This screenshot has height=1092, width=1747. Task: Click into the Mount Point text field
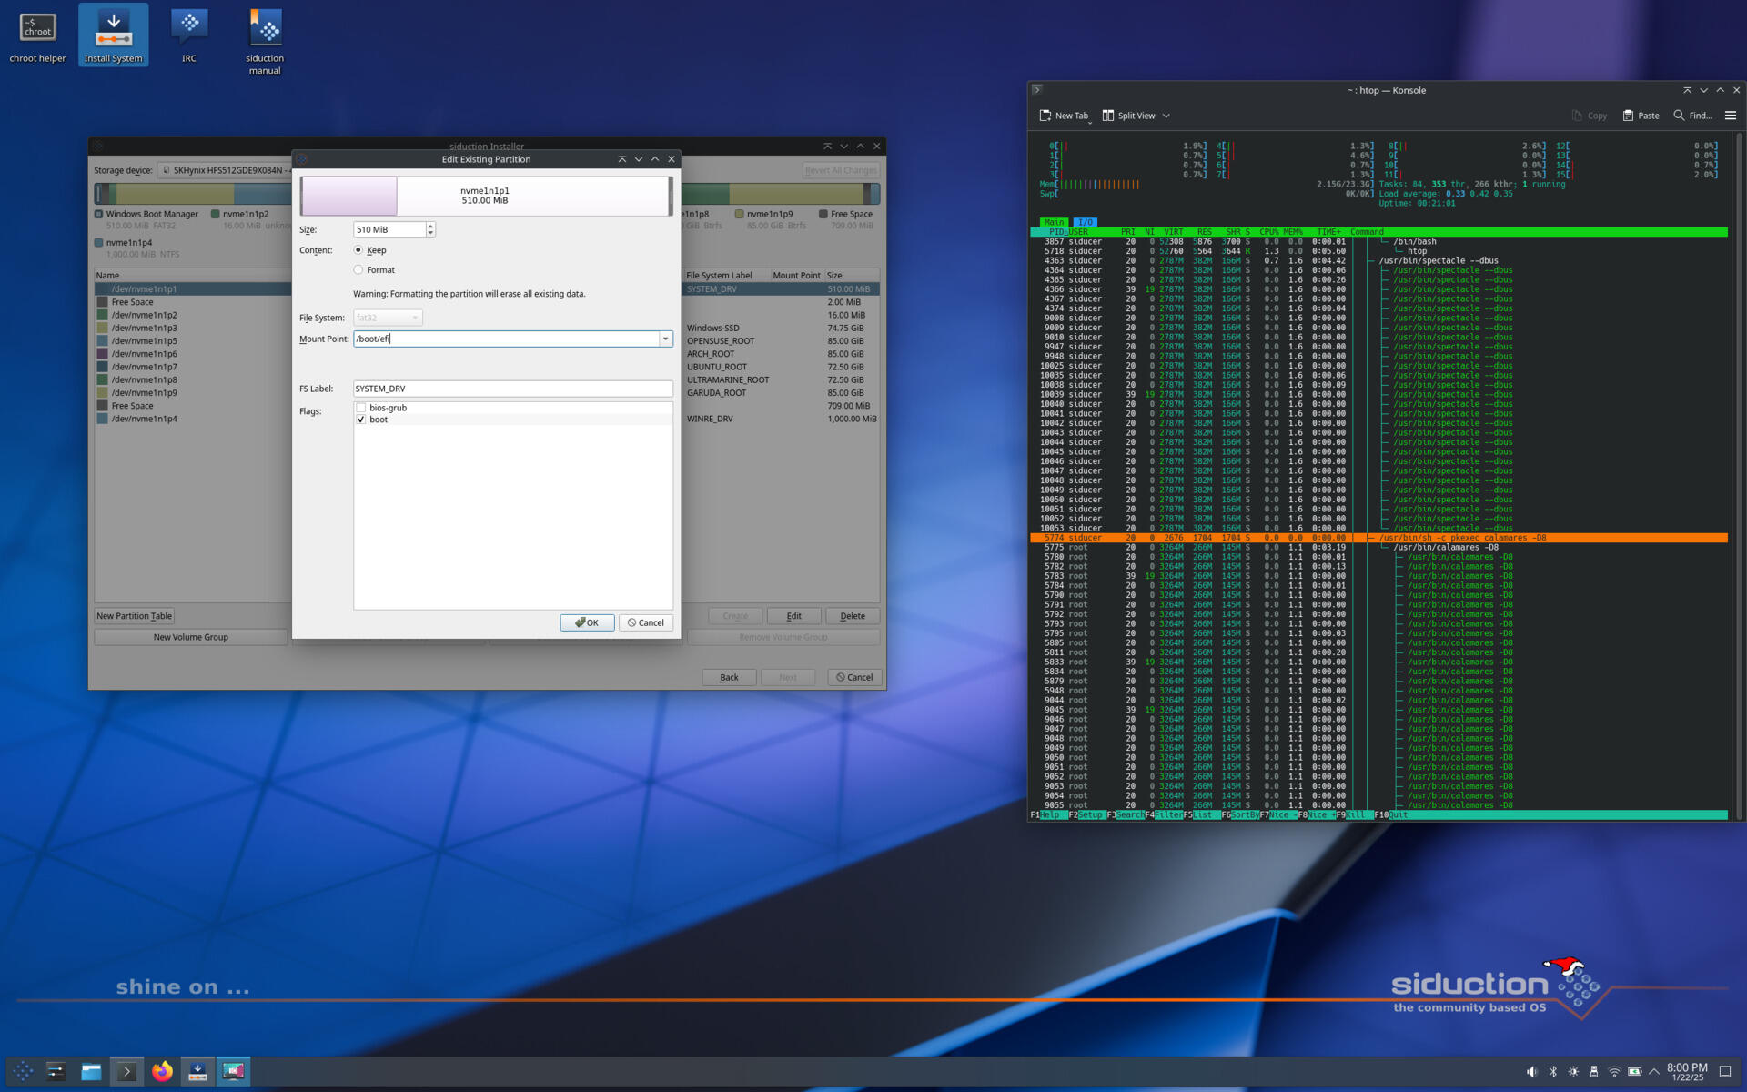506,339
